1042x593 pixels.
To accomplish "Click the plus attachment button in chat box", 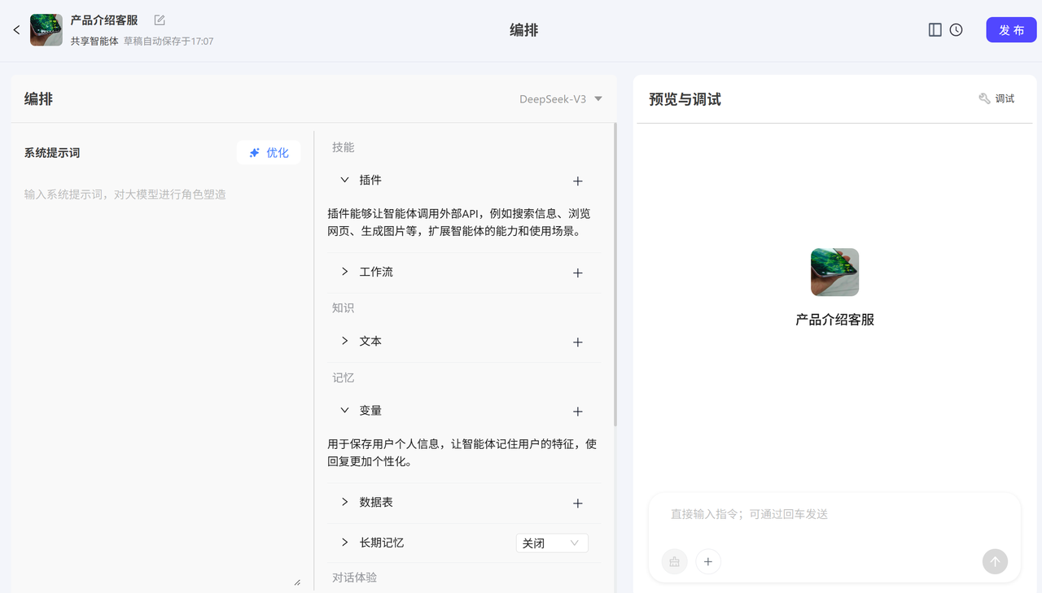I will (x=708, y=561).
